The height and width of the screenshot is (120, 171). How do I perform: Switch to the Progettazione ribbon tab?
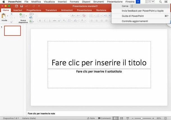pyautogui.click(x=34, y=10)
